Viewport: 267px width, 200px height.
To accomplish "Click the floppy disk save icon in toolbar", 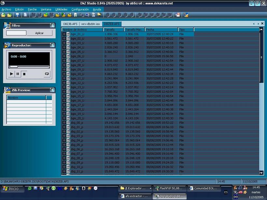I will [x=17, y=15].
